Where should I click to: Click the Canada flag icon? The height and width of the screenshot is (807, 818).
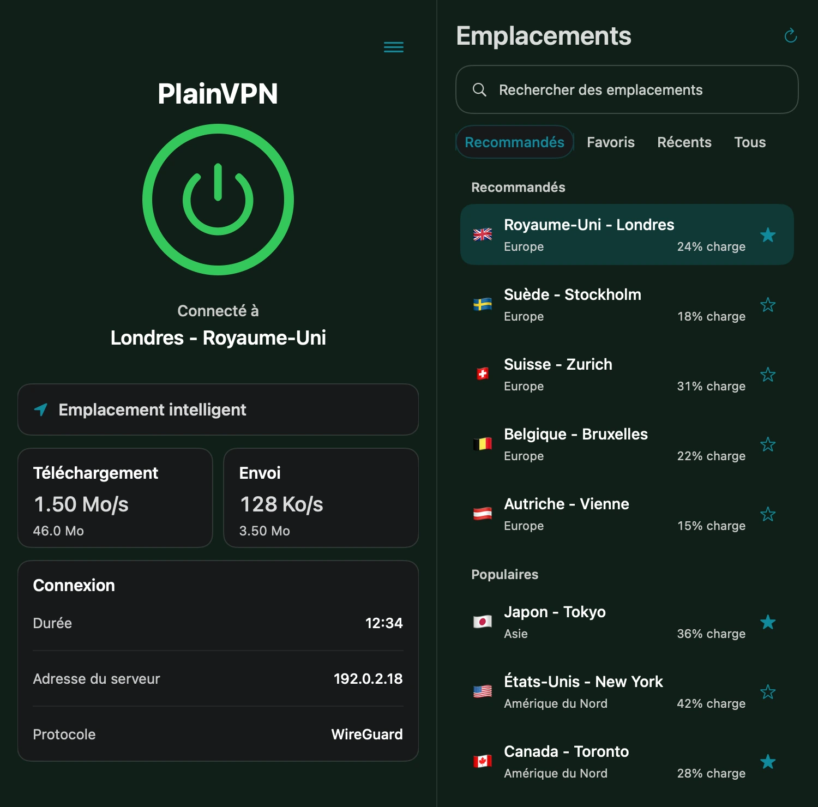(x=483, y=762)
